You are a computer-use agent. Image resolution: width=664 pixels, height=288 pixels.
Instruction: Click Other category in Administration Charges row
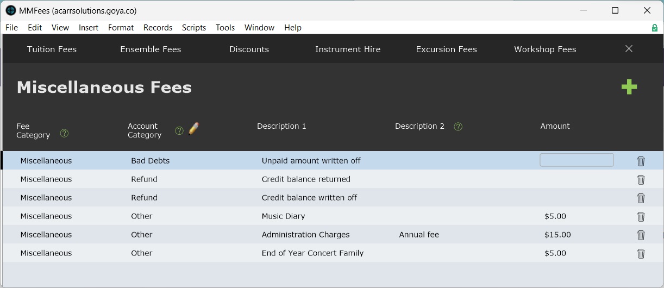(x=142, y=235)
